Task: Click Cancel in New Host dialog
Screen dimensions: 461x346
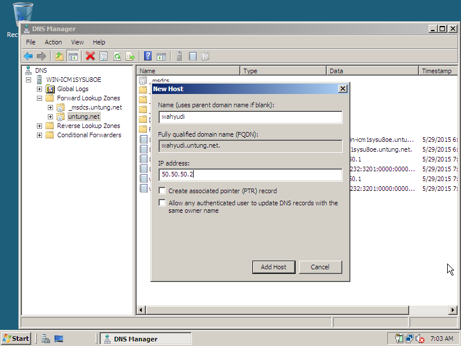Action: tap(320, 267)
